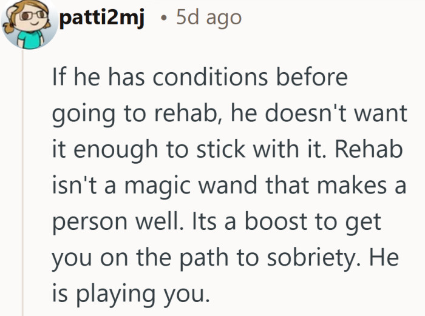Screen dimensions: 425x316
Task: Click the word 'boost' in the comment
Action: tap(276, 221)
